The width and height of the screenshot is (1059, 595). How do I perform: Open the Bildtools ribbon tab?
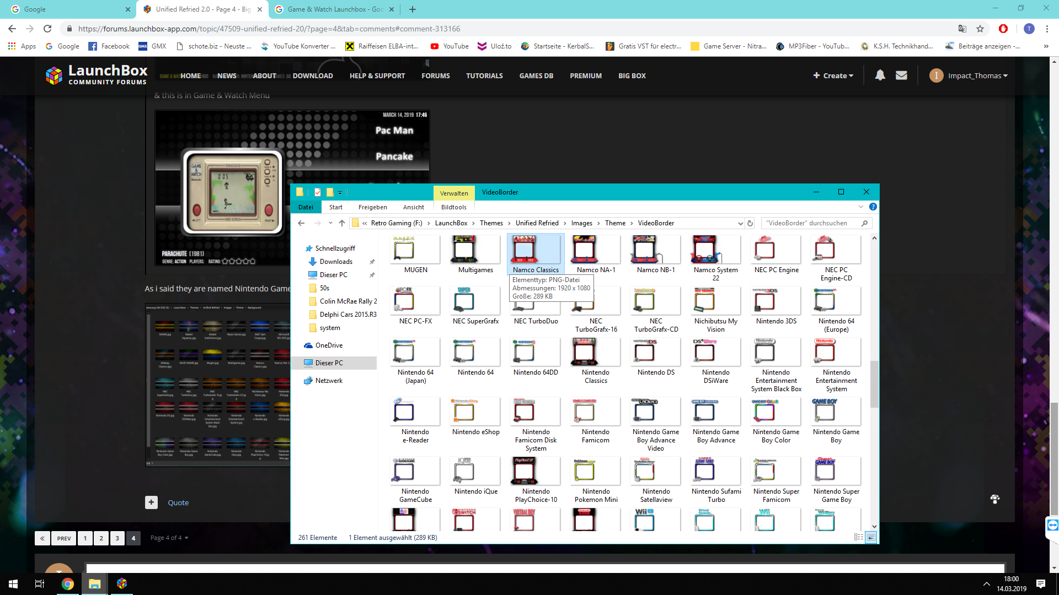coord(454,207)
